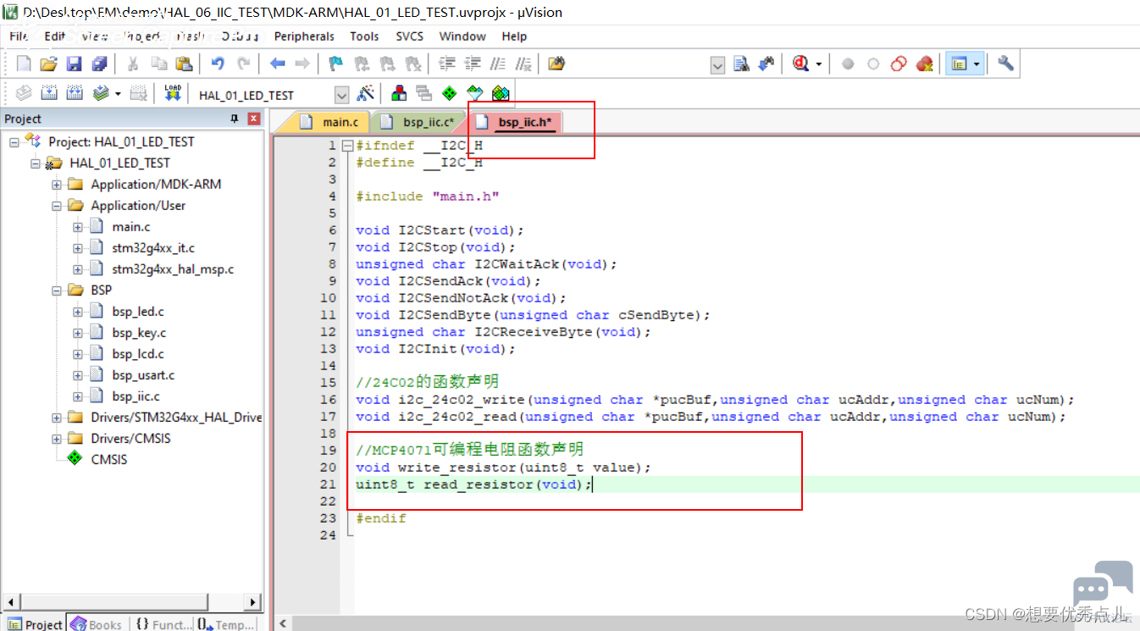Click the Undo arrow icon
The image size is (1140, 631).
(x=218, y=64)
